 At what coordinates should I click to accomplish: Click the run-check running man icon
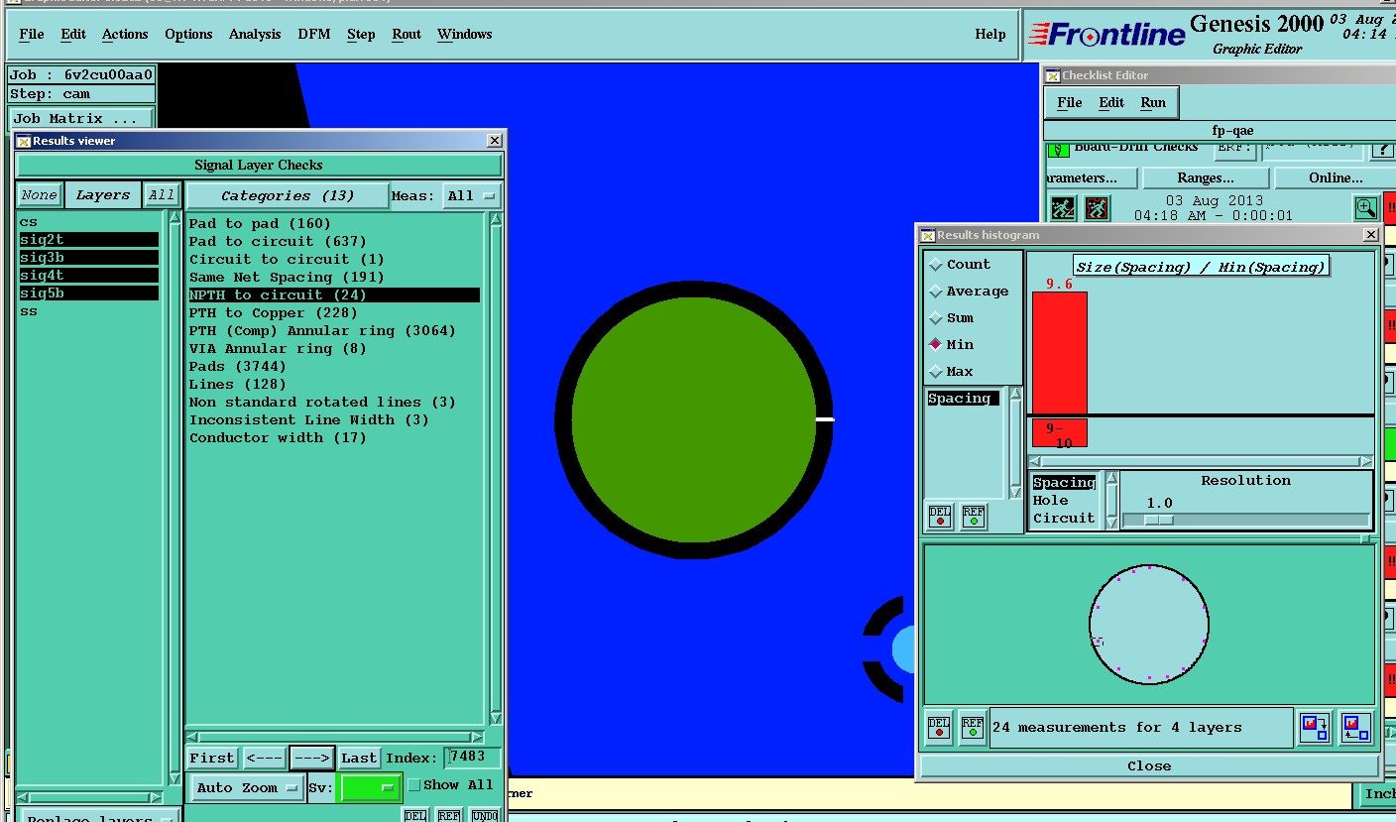[1063, 208]
